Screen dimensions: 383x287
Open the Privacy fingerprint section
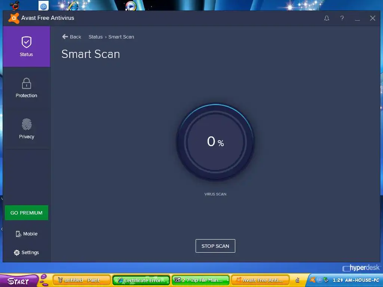click(27, 129)
